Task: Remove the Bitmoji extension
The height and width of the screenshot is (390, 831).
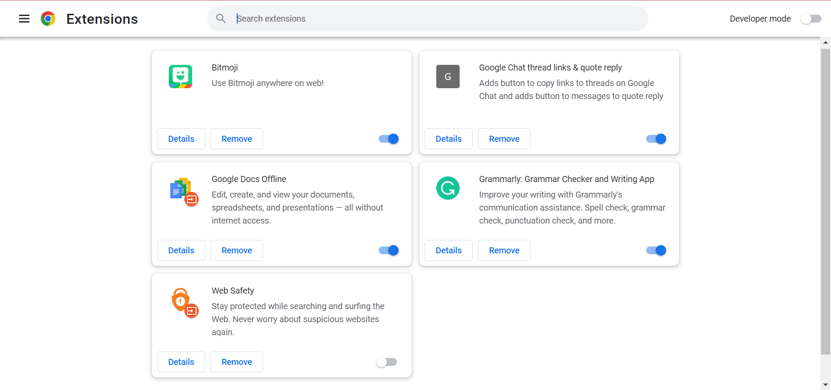Action: tap(237, 139)
